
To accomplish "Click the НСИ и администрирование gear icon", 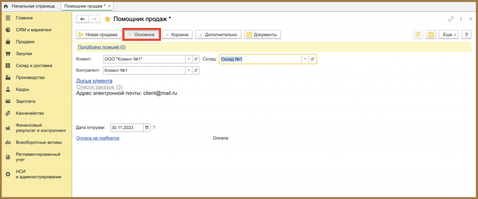I will pyautogui.click(x=8, y=174).
